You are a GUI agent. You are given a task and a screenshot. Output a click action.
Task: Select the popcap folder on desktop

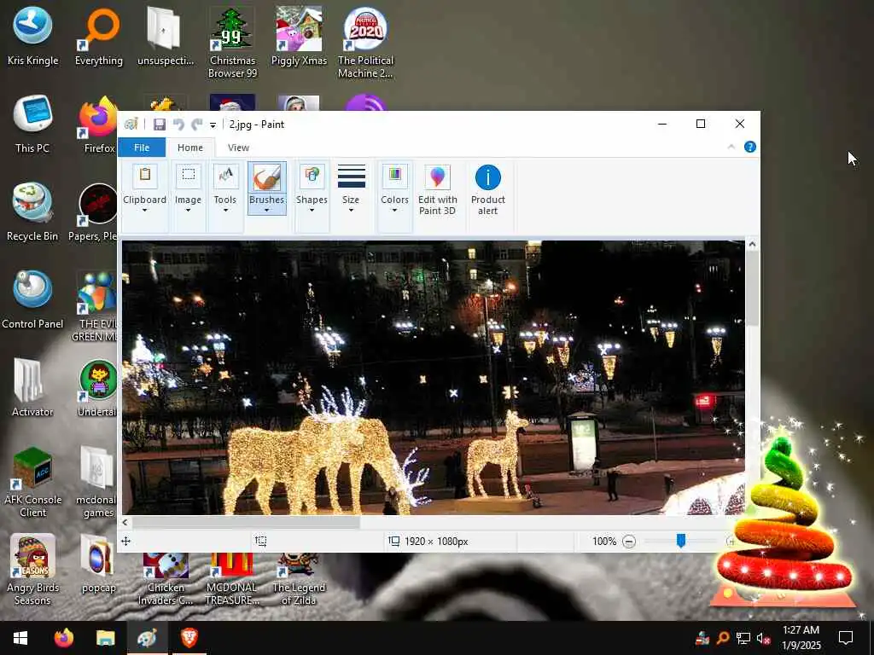click(99, 563)
